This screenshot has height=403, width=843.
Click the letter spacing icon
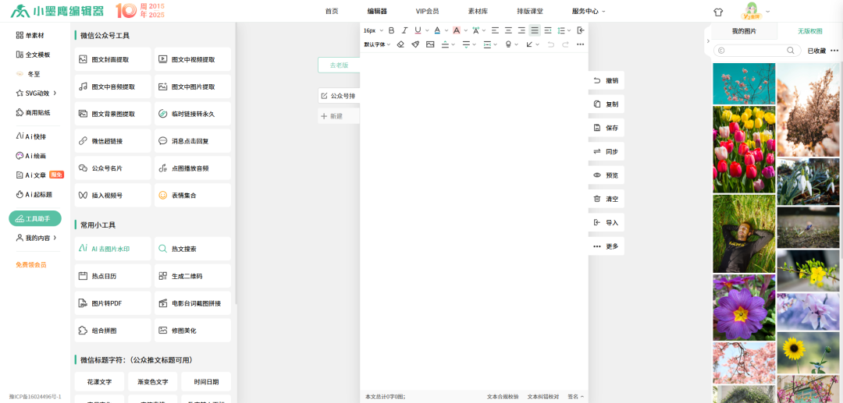coord(476,30)
